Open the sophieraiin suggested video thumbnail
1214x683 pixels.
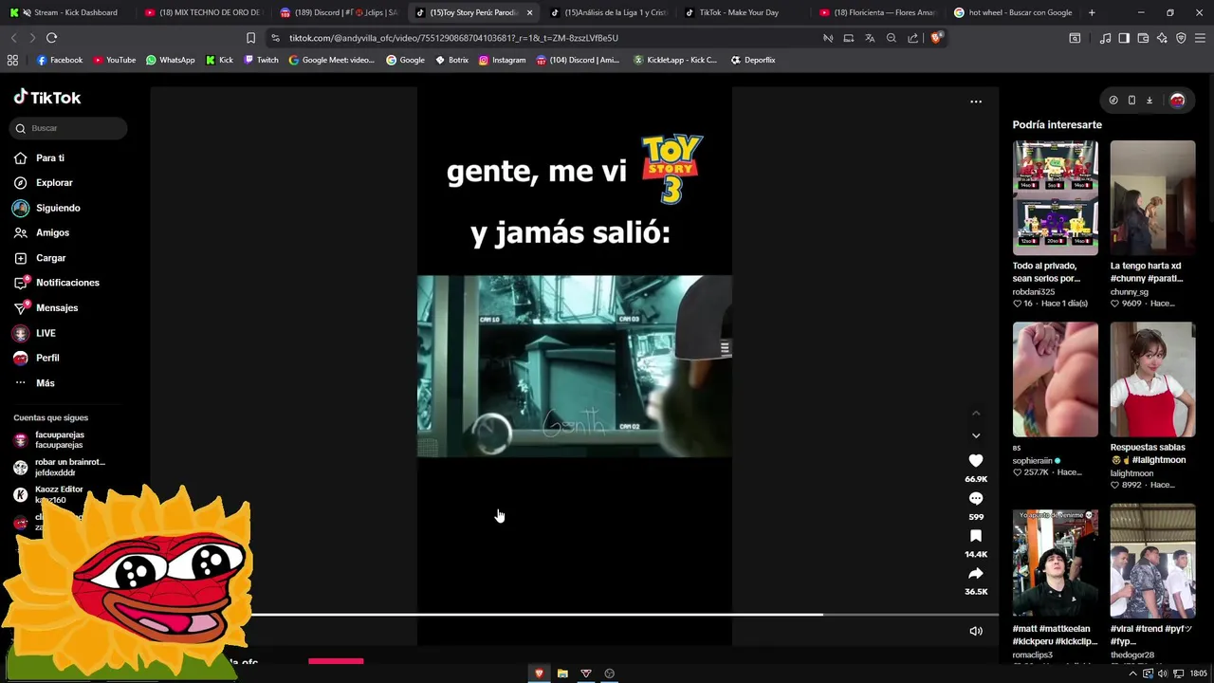(1055, 379)
